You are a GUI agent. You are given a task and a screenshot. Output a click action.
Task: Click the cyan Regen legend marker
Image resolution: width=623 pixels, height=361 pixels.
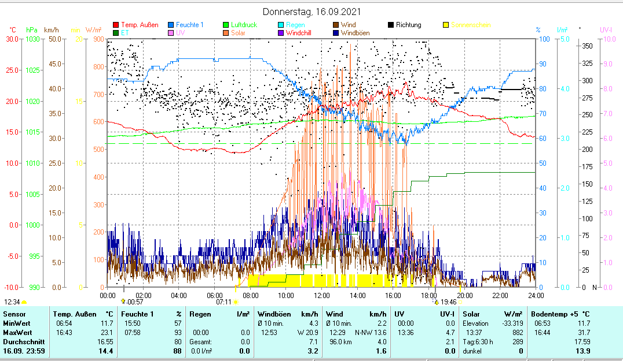click(281, 25)
